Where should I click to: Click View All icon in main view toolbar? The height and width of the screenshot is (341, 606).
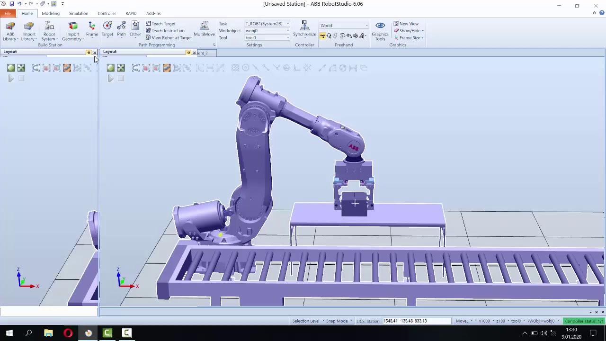[x=110, y=68]
